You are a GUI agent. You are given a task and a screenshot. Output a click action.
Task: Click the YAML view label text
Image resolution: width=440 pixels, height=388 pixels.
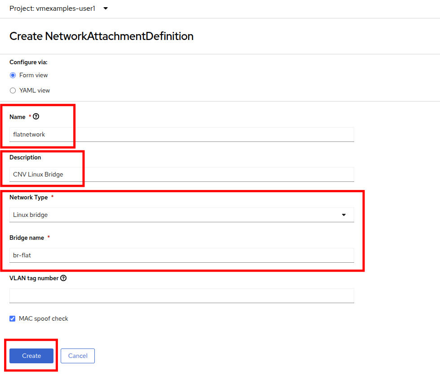35,90
